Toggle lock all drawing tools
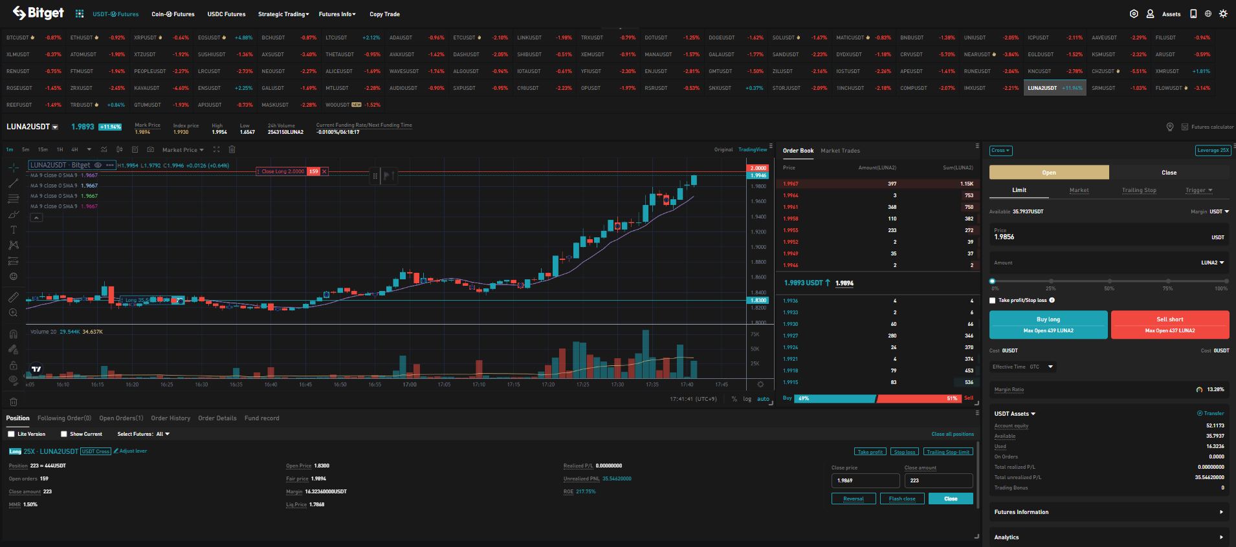 pos(13,365)
